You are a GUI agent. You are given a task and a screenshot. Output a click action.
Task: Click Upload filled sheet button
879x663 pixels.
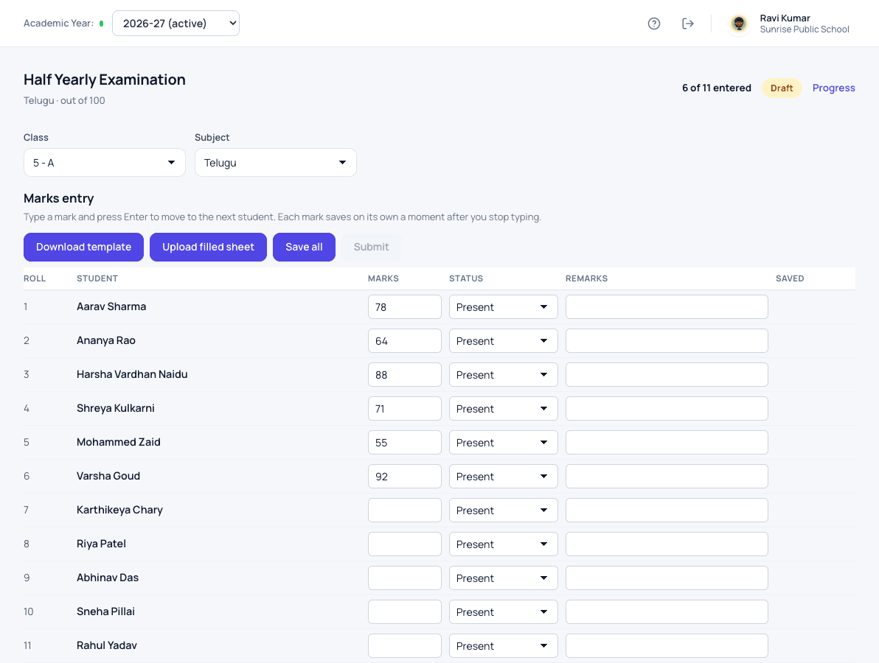pyautogui.click(x=208, y=247)
